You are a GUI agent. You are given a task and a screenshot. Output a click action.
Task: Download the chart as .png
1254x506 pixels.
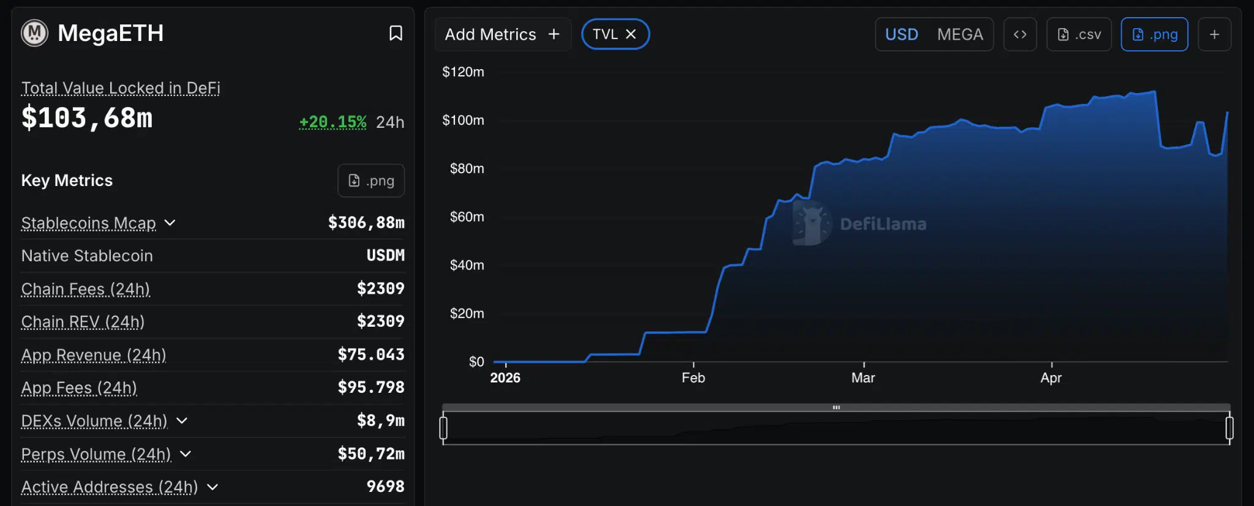[x=1154, y=34]
